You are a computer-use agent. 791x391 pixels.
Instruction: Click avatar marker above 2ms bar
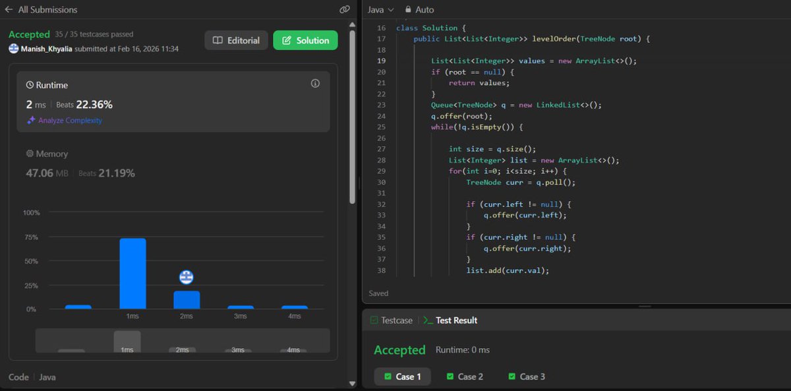187,278
